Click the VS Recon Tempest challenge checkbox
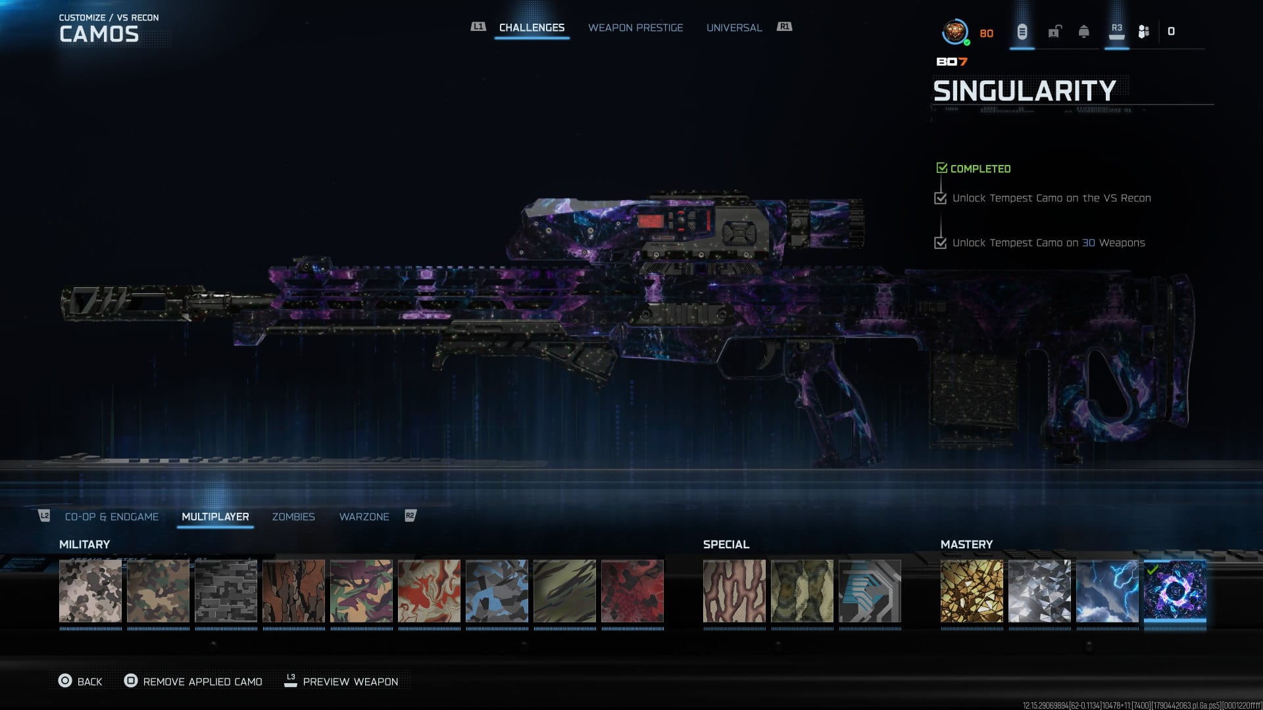Image resolution: width=1263 pixels, height=710 pixels. pos(940,198)
